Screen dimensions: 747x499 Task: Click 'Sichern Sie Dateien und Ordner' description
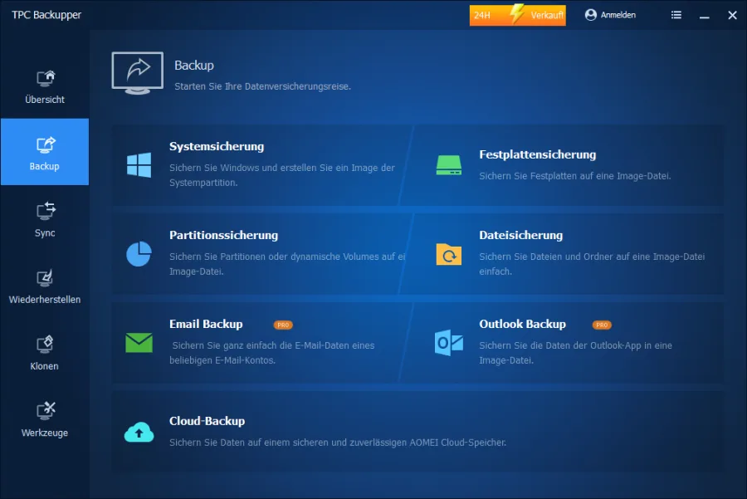coord(592,263)
